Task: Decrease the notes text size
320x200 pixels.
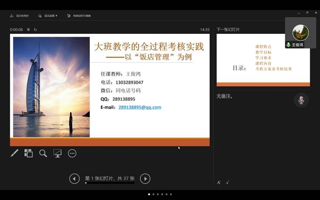Action: click(x=227, y=182)
